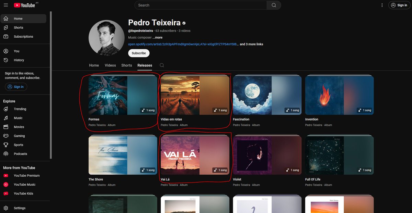Open Invention album thumbnail
Viewport: 412px width, 213px height.
[x=339, y=95]
